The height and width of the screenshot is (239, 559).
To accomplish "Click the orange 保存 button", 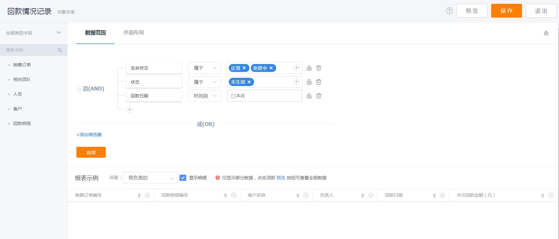I will [506, 11].
